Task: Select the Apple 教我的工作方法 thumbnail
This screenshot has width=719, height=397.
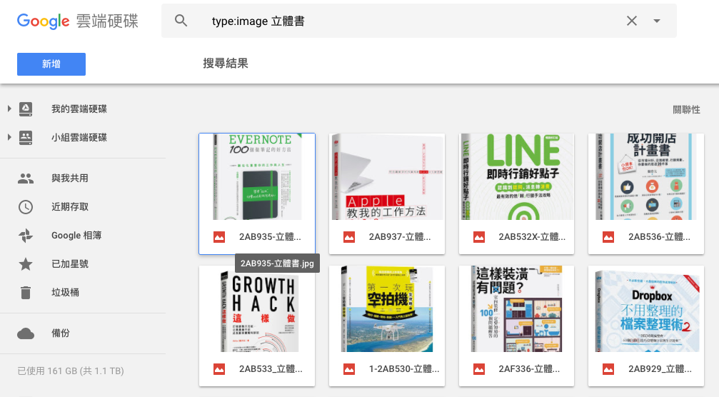Action: tap(387, 177)
